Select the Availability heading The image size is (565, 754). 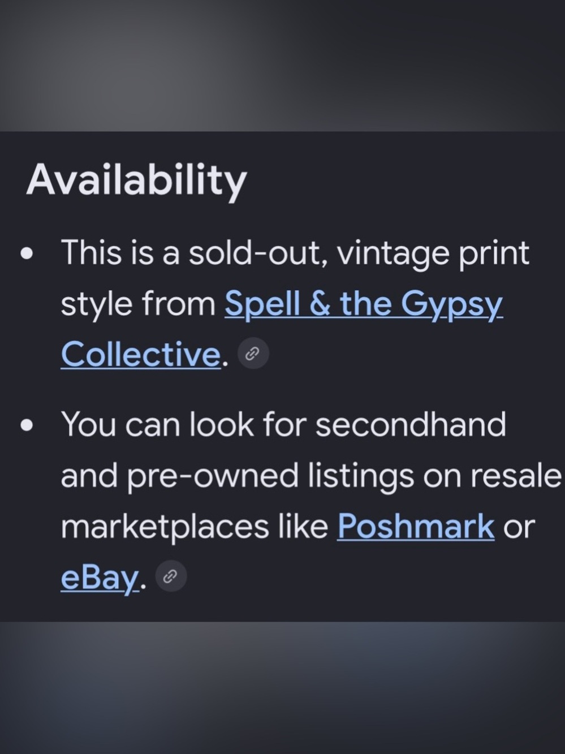coord(136,180)
